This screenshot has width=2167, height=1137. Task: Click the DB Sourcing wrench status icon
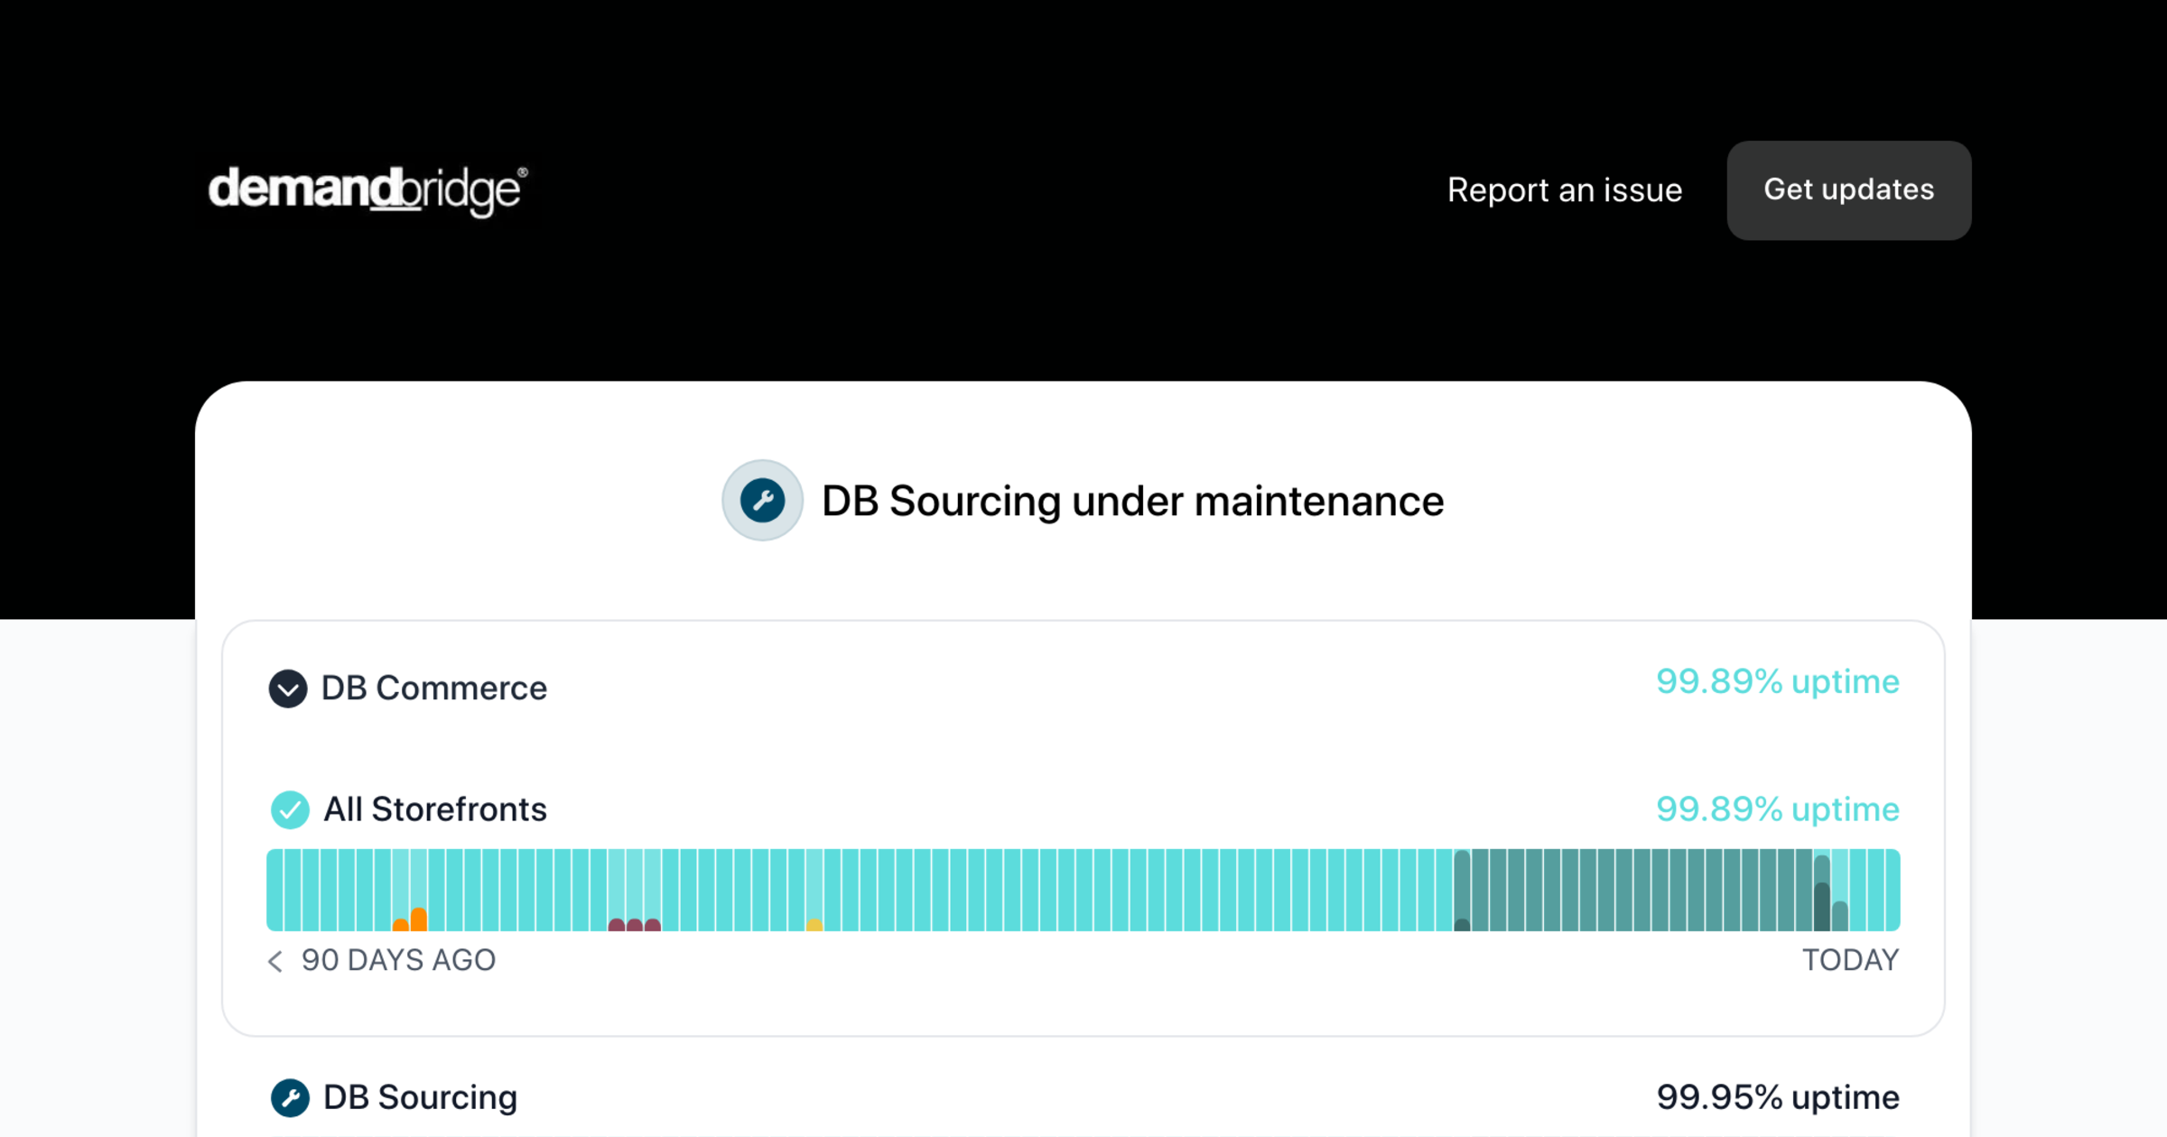(290, 1098)
